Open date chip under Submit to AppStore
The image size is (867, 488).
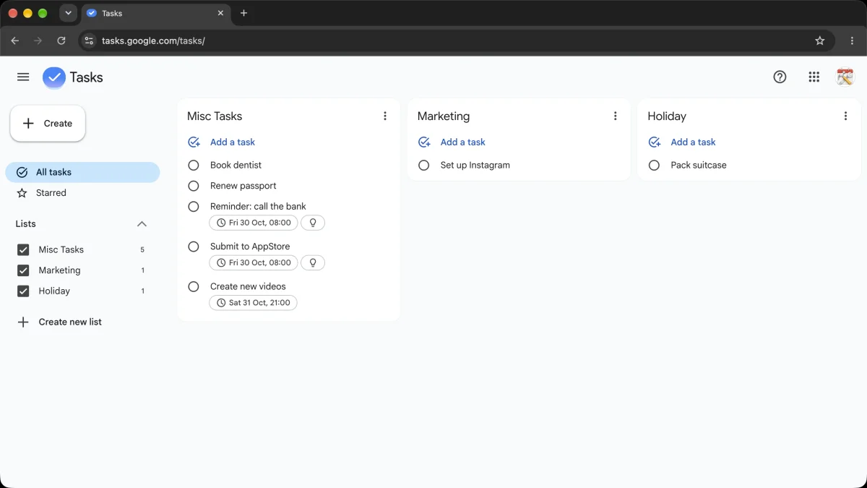[x=254, y=262]
